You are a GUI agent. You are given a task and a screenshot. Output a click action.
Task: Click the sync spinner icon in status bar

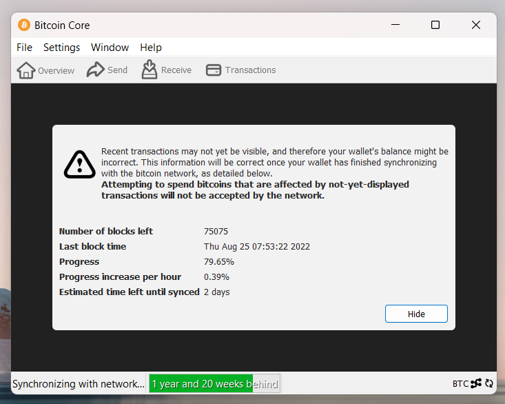pyautogui.click(x=489, y=383)
